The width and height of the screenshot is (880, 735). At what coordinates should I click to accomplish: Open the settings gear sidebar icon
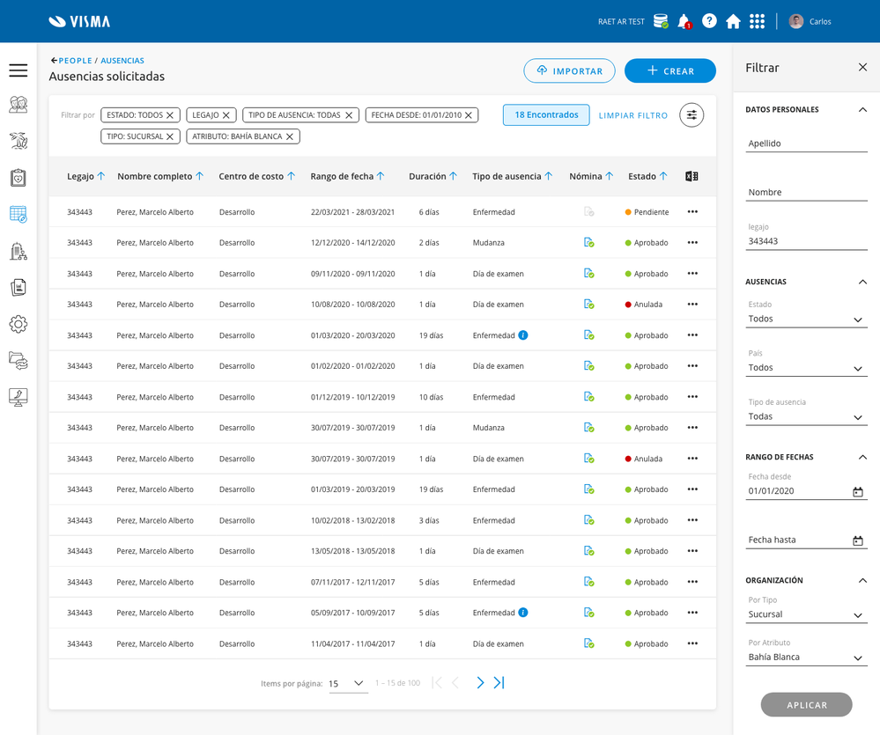[x=18, y=324]
